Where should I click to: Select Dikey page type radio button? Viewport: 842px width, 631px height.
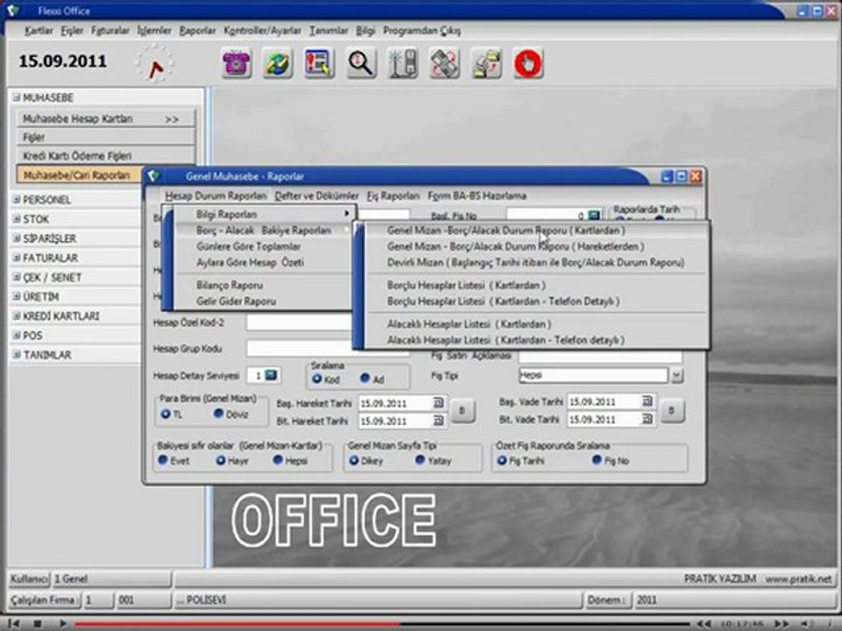coord(353,460)
